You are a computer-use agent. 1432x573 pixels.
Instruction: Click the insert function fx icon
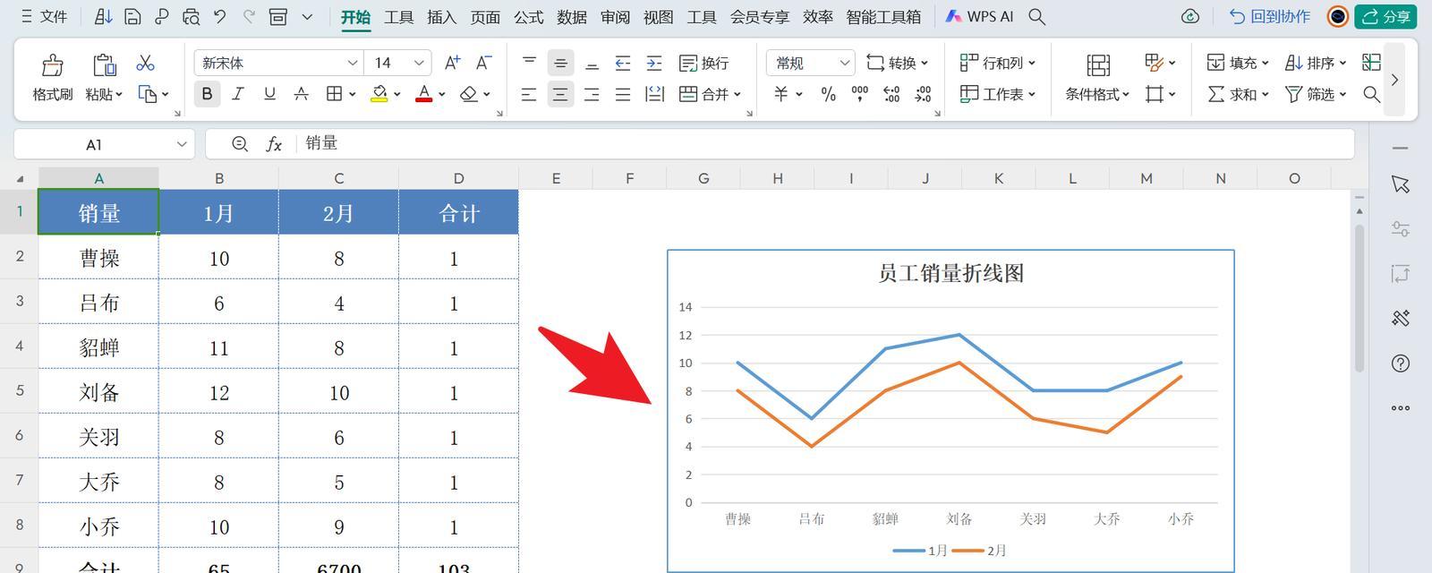(x=274, y=143)
